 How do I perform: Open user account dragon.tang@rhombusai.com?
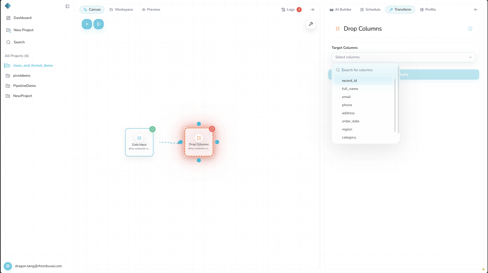click(33, 266)
